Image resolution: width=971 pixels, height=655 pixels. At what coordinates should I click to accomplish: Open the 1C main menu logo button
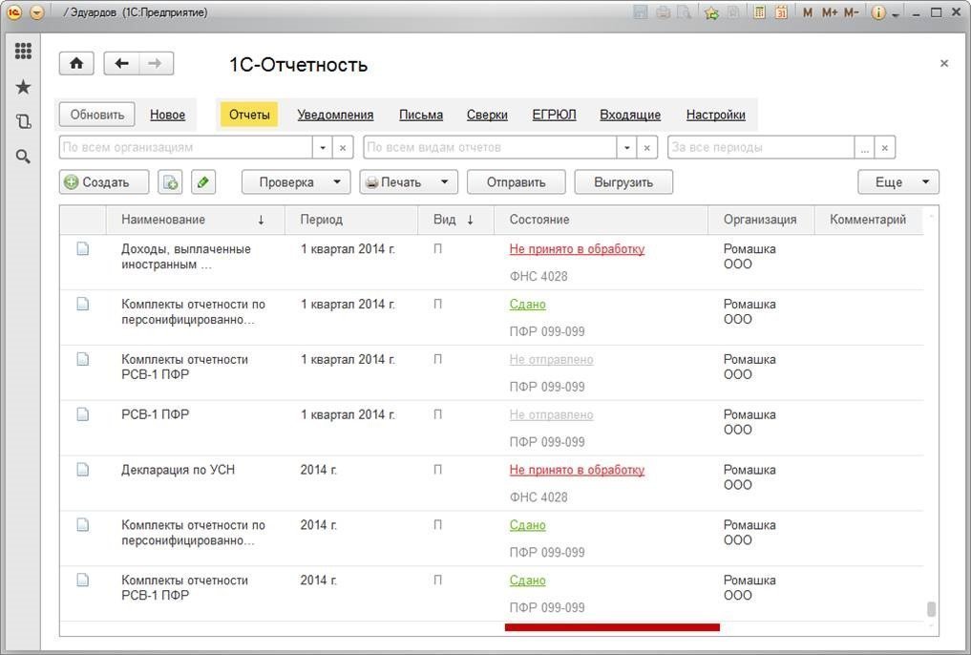click(14, 12)
